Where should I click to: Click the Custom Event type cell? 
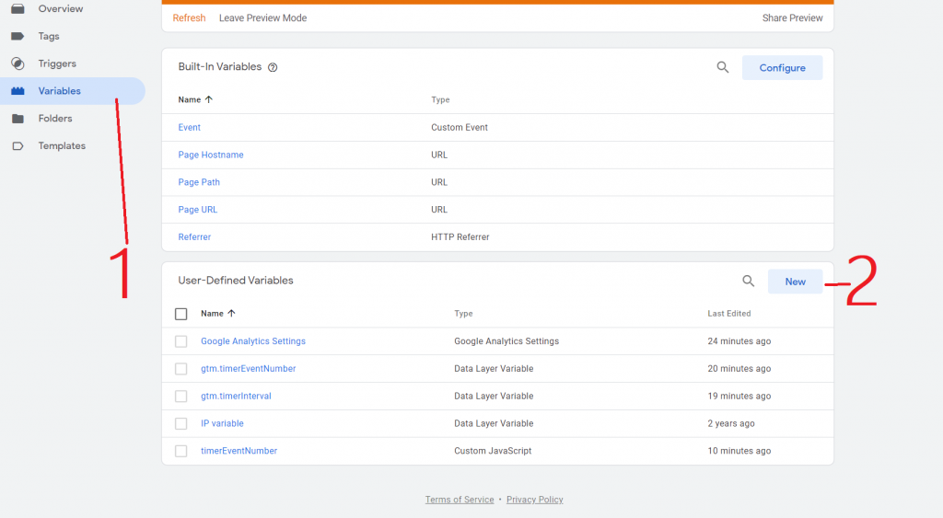tap(460, 127)
